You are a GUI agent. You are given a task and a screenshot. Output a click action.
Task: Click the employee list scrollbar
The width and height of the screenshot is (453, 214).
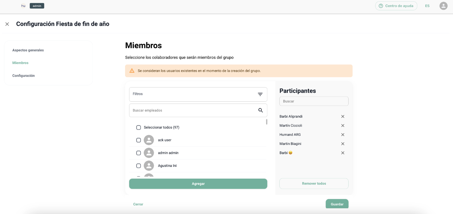tap(267, 122)
